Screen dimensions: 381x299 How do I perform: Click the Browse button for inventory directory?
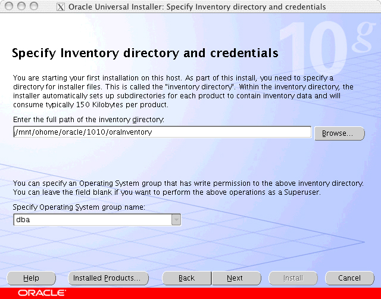pos(339,133)
